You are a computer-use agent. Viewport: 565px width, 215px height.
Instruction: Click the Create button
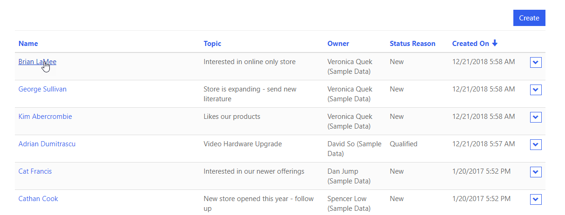point(529,18)
